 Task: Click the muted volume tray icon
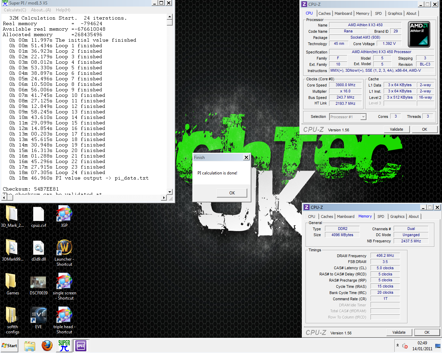click(x=405, y=346)
